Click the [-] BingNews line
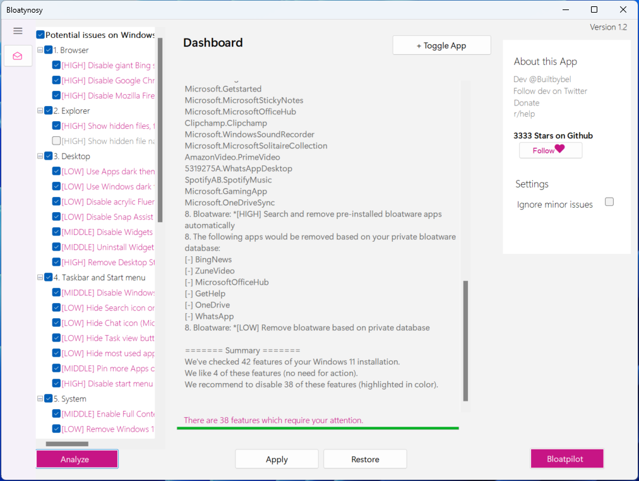This screenshot has height=481, width=639. point(208,259)
